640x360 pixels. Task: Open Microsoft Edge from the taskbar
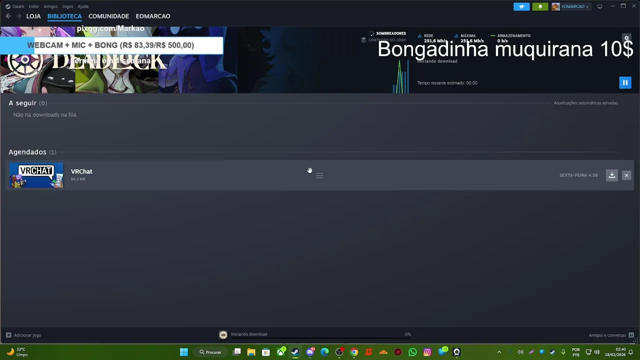click(x=324, y=352)
